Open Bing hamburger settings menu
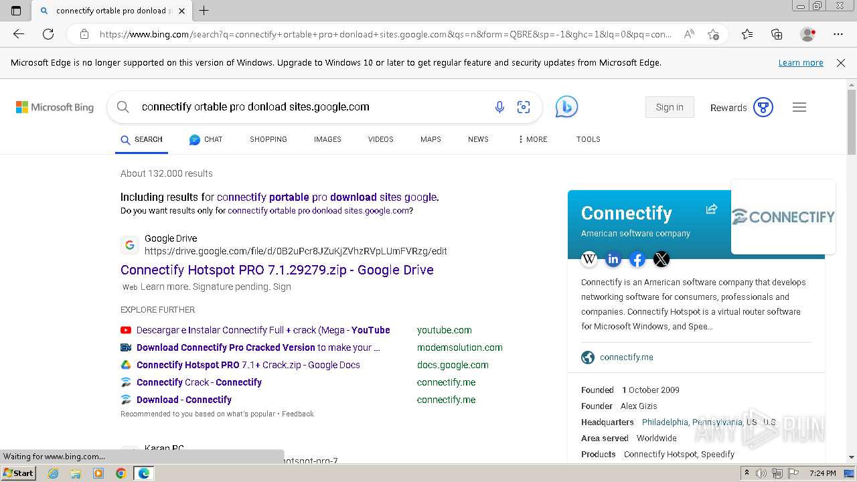 pyautogui.click(x=799, y=107)
